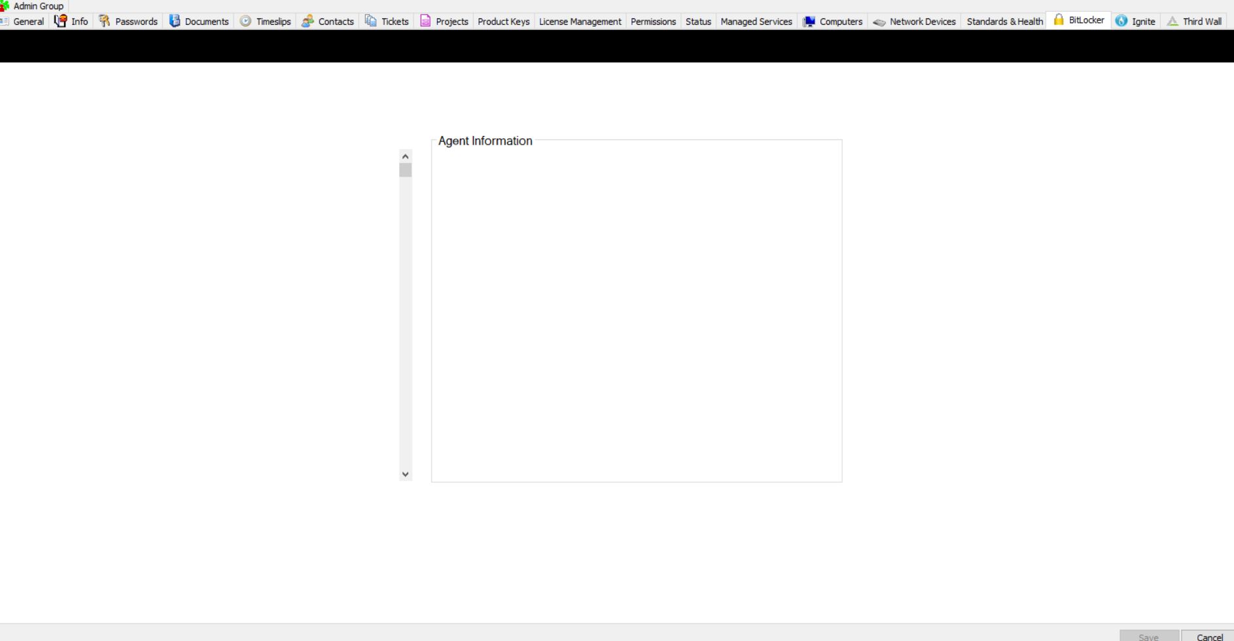Click the Timeslips clock icon
Image resolution: width=1234 pixels, height=641 pixels.
(245, 21)
